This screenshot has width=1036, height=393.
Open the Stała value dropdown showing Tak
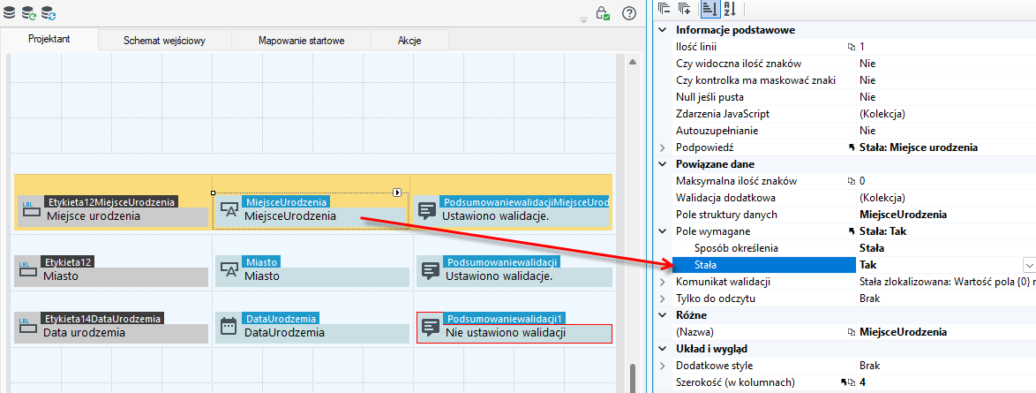tap(1030, 265)
